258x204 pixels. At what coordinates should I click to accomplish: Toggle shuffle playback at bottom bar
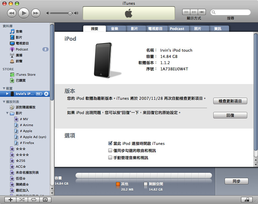(x=22, y=200)
